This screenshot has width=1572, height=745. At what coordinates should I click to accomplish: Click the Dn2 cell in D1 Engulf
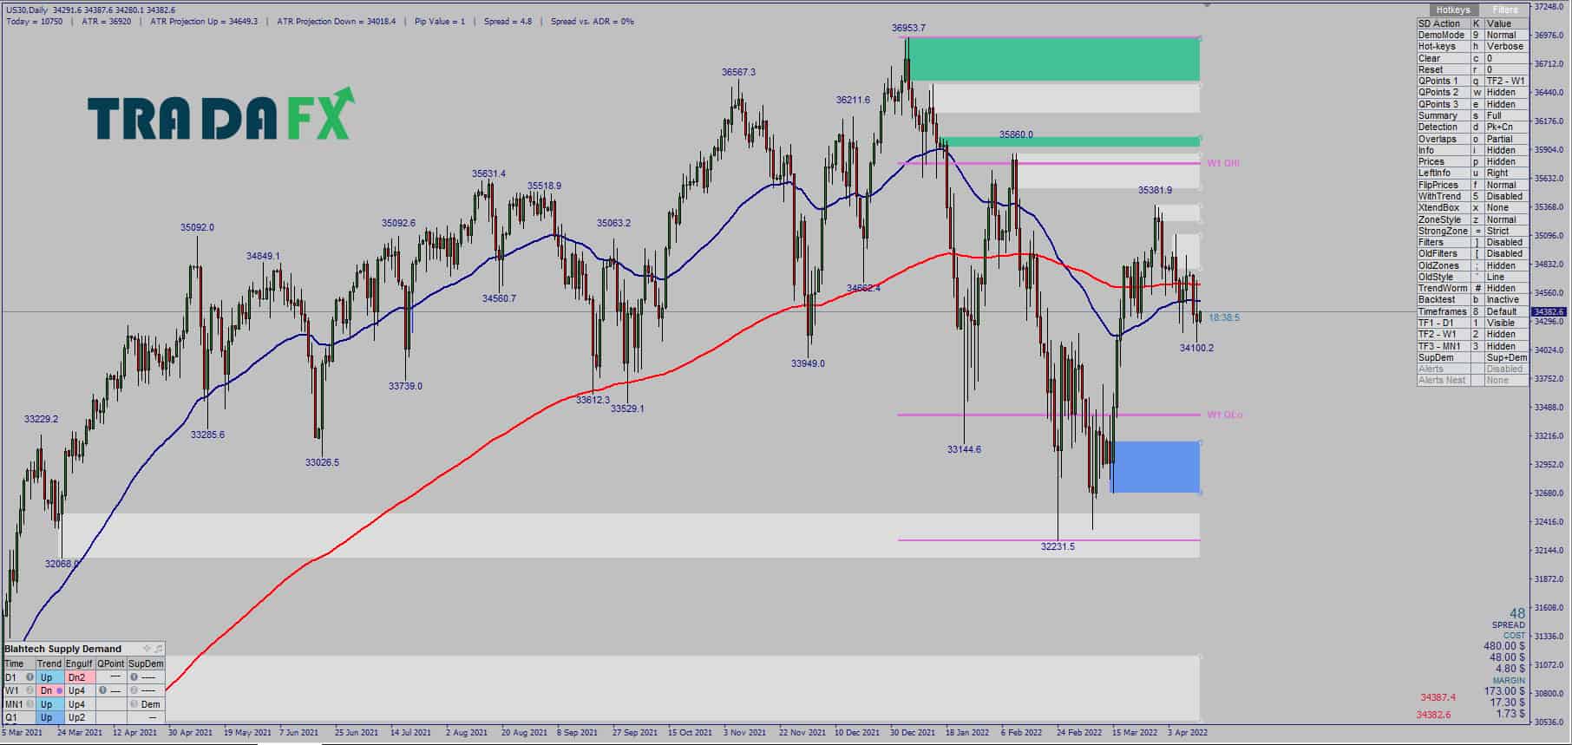(x=80, y=677)
